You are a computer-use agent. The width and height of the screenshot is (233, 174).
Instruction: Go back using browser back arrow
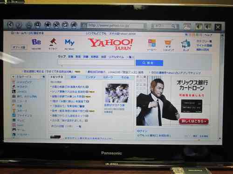coord(10,25)
